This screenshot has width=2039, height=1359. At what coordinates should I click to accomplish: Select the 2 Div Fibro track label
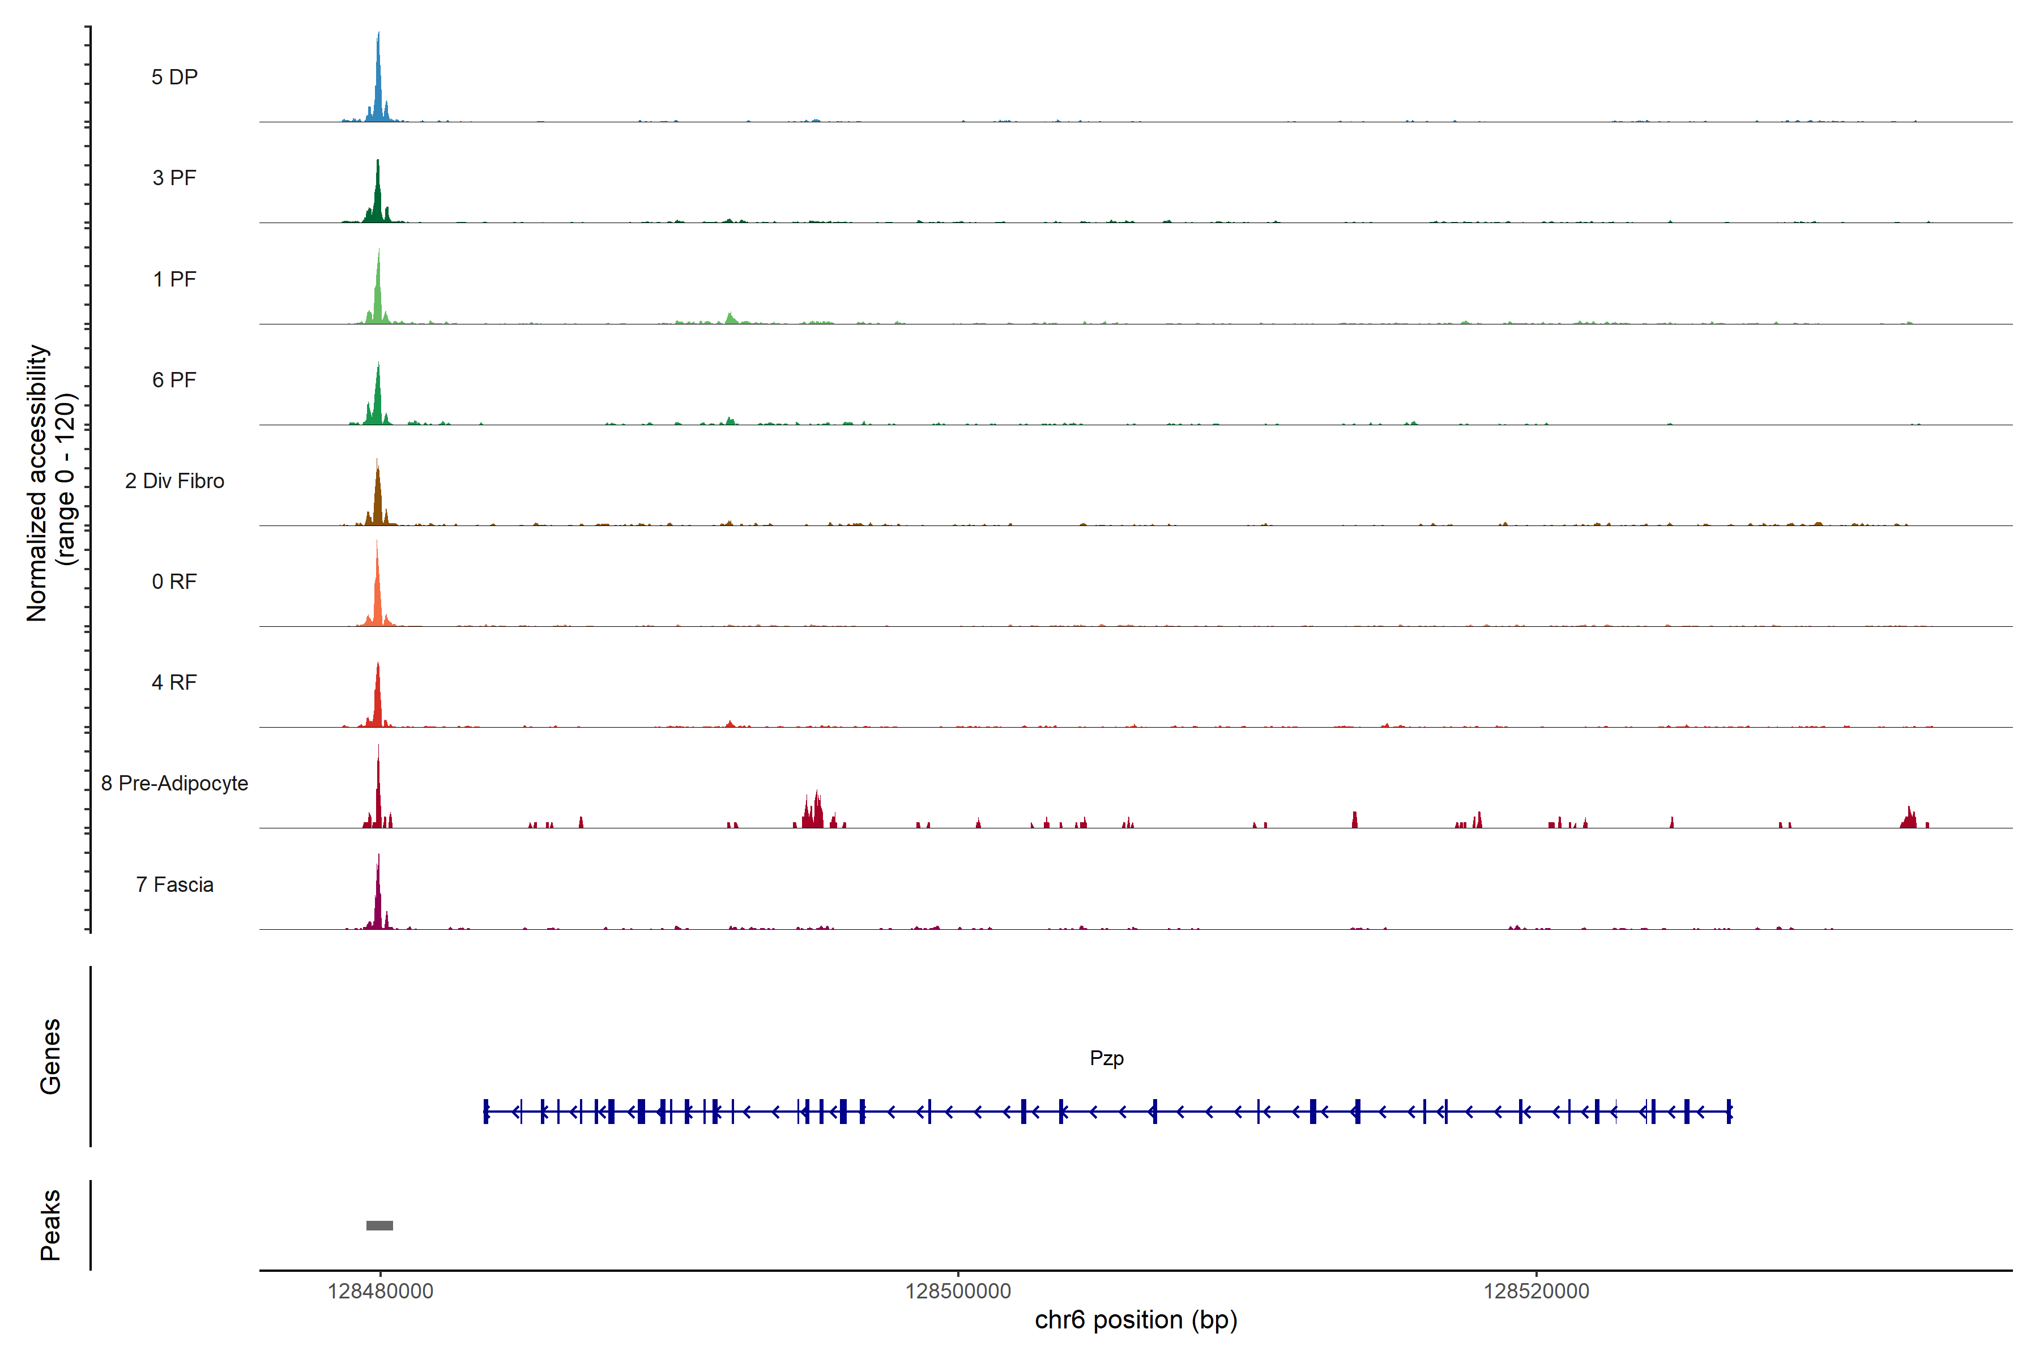tap(174, 481)
